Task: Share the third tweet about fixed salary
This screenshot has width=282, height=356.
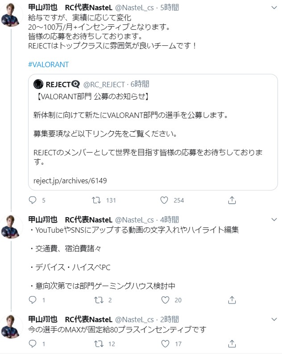Action: point(232,344)
